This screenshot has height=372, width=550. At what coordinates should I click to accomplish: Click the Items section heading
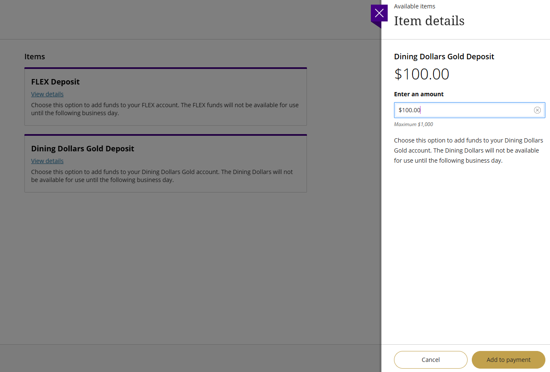[x=34, y=56]
